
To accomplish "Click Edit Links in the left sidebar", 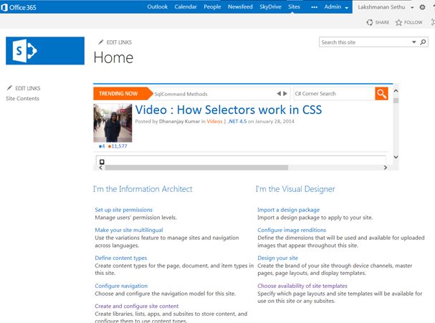I will point(28,88).
